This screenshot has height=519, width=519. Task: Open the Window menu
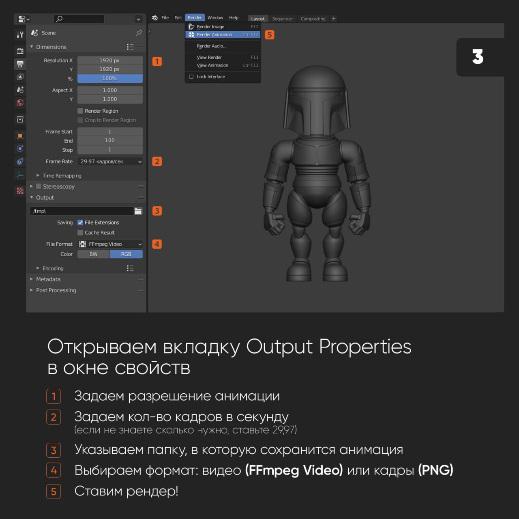215,18
